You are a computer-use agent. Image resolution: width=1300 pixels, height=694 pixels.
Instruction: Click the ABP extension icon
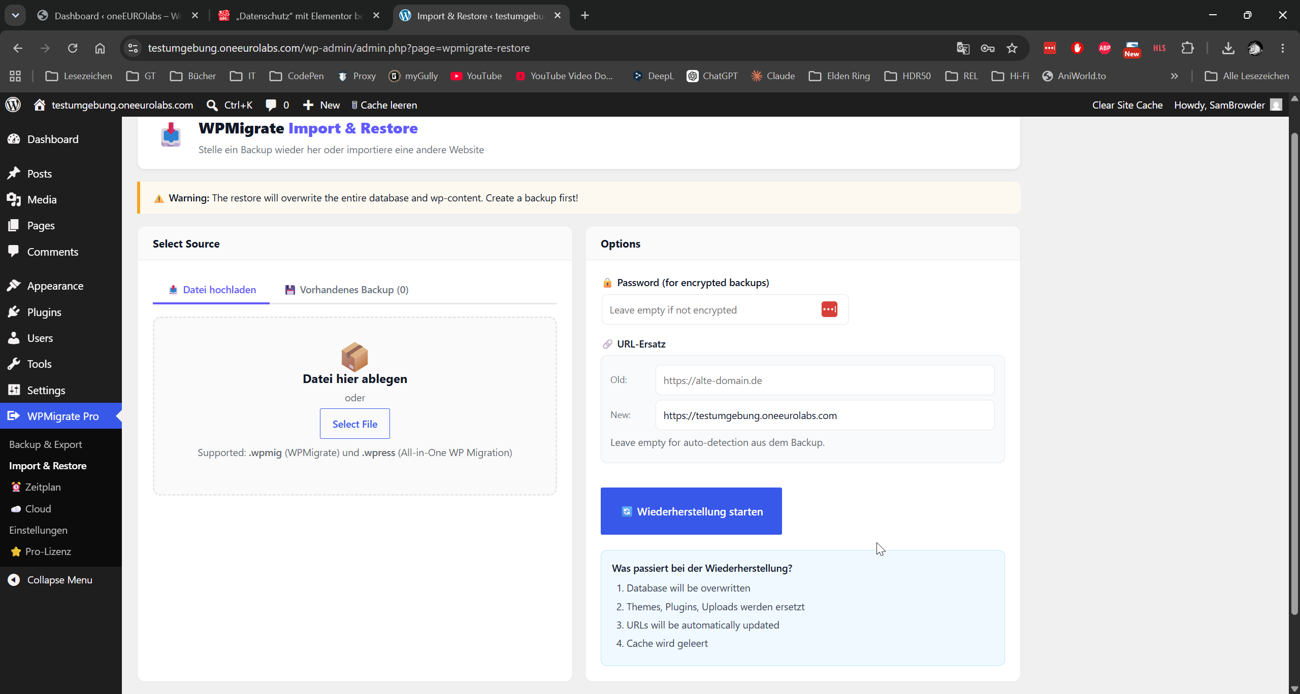click(1104, 48)
